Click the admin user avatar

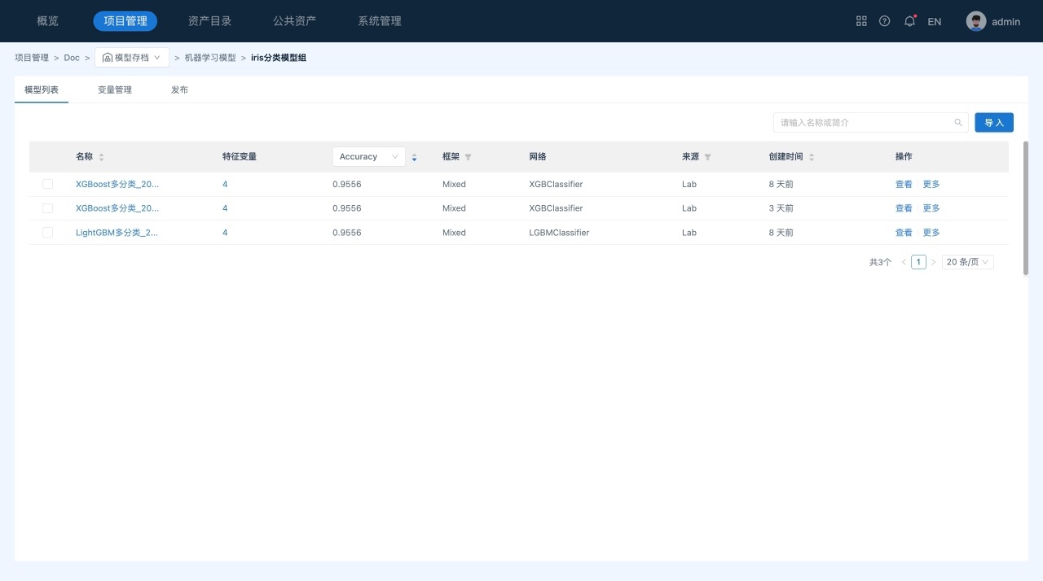pyautogui.click(x=975, y=21)
